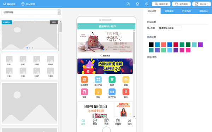This screenshot has width=212, height=132.
Task: Click the 同步线上 sync online button
Action: pyautogui.click(x=201, y=4)
